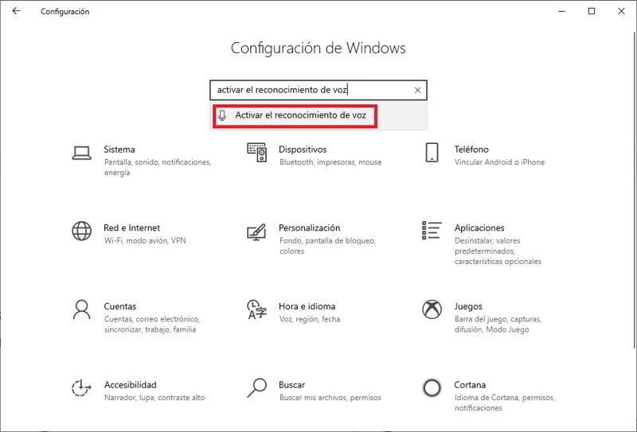Viewport: 637px width, 432px height.
Task: Open the Dispositivos keyboard and speaker icon
Action: click(256, 153)
